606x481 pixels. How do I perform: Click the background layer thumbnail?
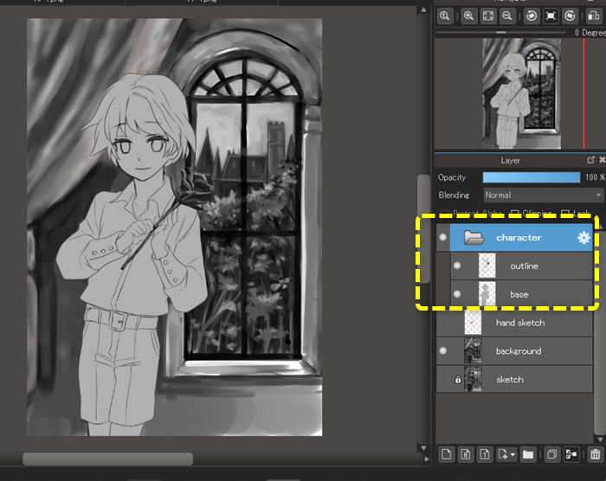click(473, 351)
